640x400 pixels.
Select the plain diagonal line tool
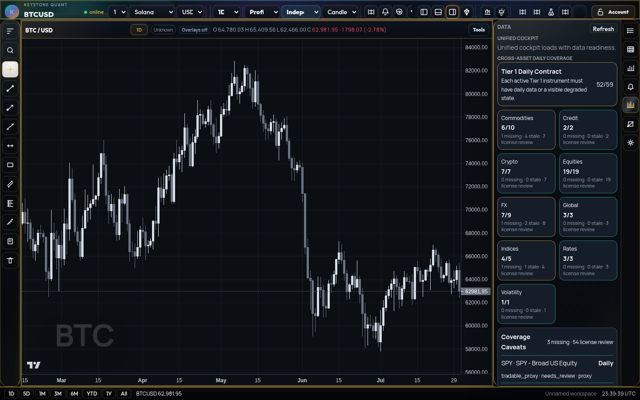(10, 127)
